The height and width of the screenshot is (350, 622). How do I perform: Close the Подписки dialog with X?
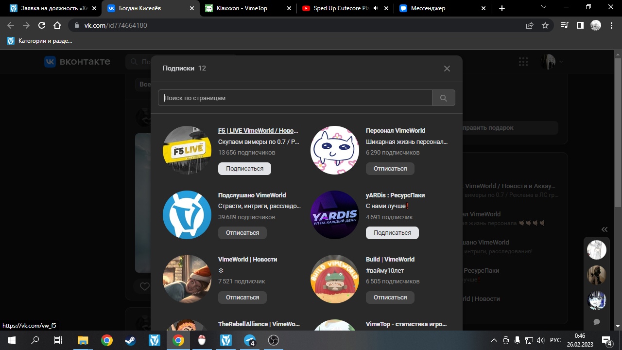[x=447, y=69]
